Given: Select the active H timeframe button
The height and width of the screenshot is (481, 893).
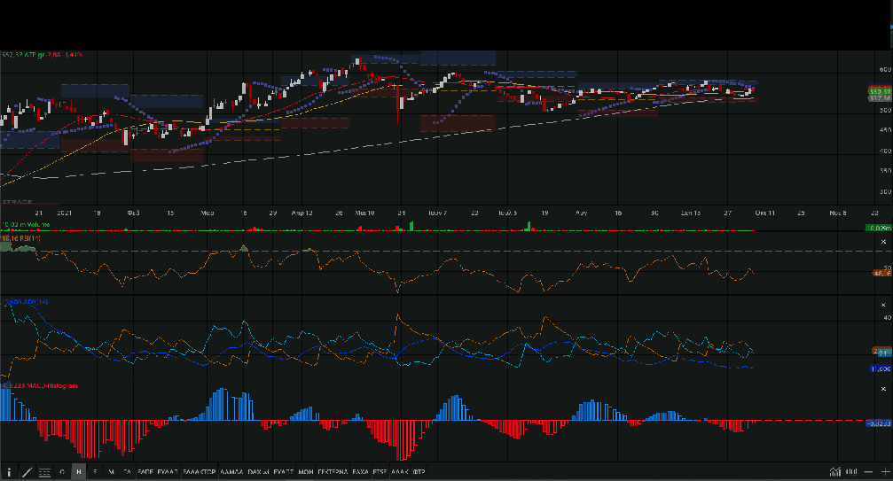Looking at the screenshot, I should pyautogui.click(x=79, y=471).
